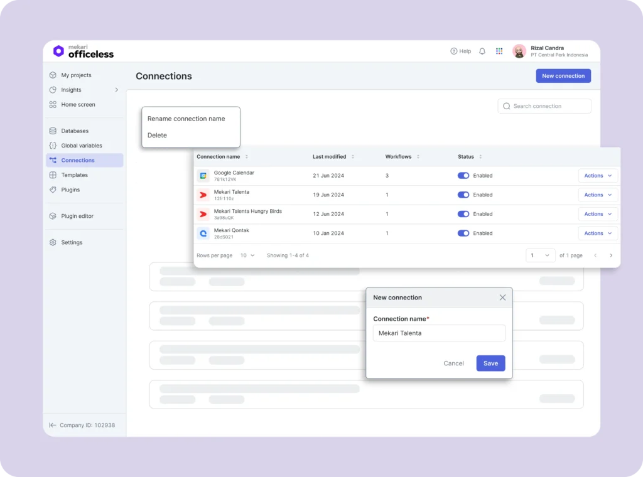Screen dimensions: 643x477
Task: Click the Mekari Qontak connection icon
Action: (x=203, y=233)
